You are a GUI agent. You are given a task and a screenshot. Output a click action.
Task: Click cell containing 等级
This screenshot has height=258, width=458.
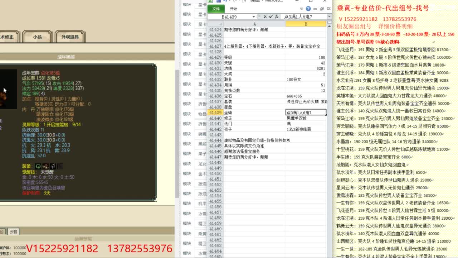tap(254, 57)
